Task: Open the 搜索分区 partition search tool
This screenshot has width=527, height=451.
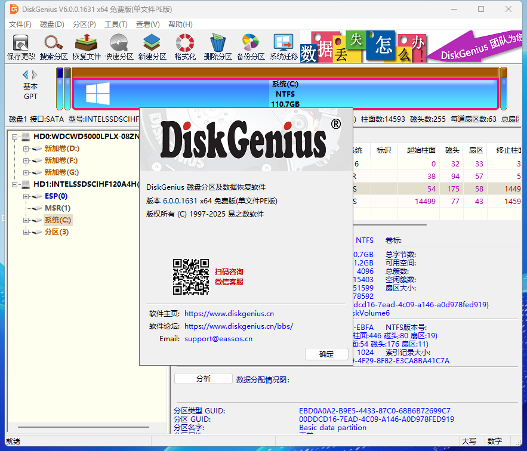Action: pos(54,47)
